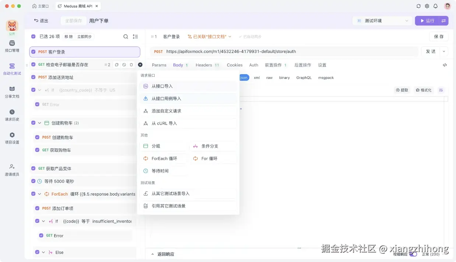456x262 pixels.
Task: Choose 从接口用例导入 from the menu
Action: [188, 99]
